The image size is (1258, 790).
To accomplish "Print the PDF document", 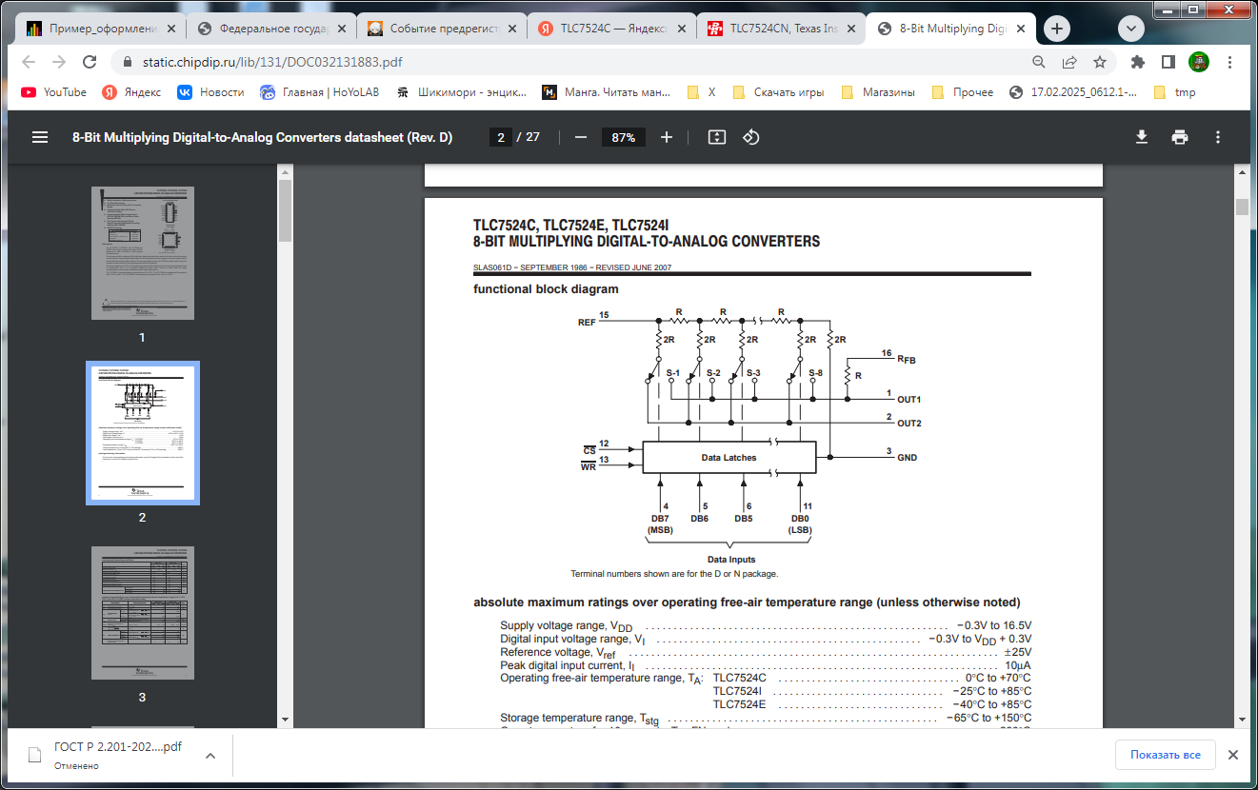I will pos(1180,137).
